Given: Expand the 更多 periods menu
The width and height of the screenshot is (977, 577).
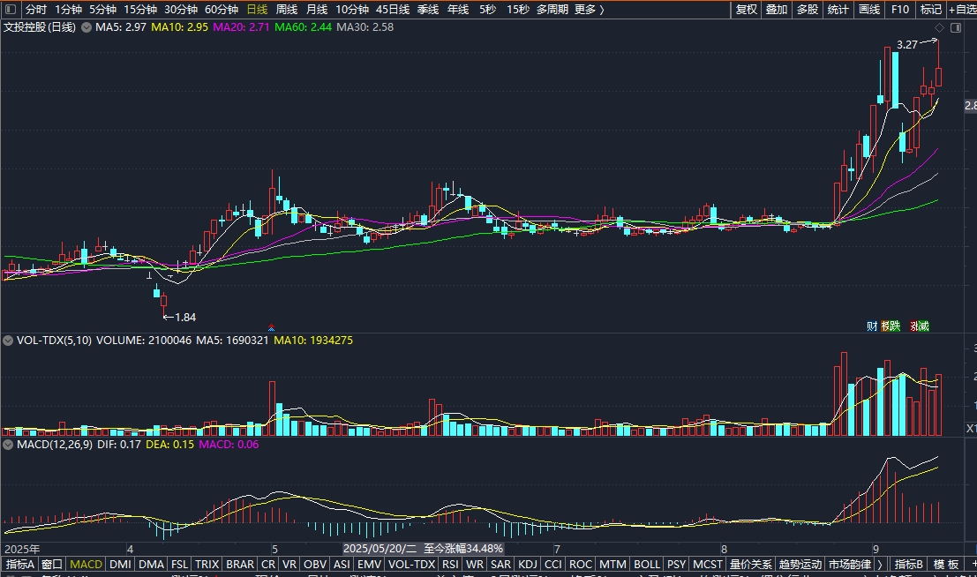Looking at the screenshot, I should (590, 10).
